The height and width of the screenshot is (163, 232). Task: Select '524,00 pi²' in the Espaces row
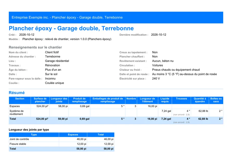click(x=42, y=106)
